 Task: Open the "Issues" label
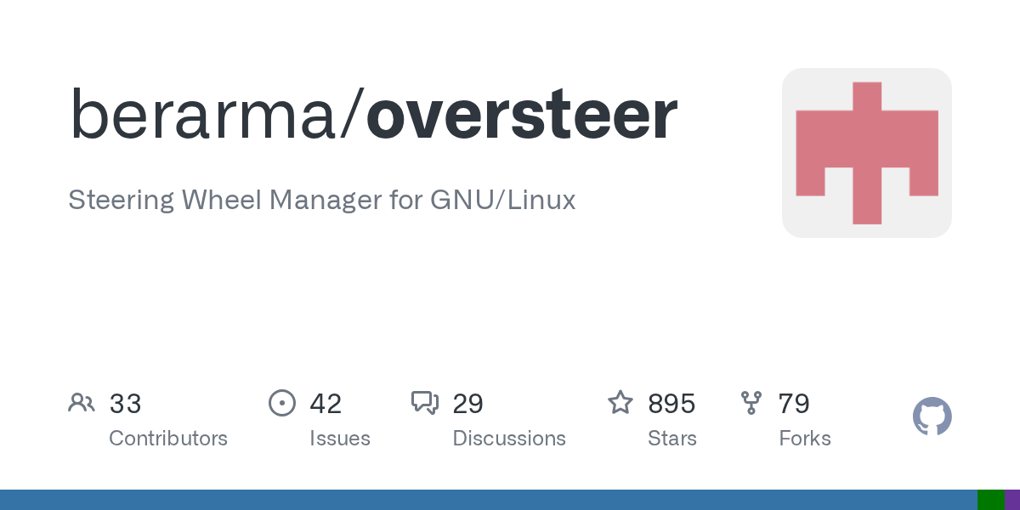[x=339, y=439]
